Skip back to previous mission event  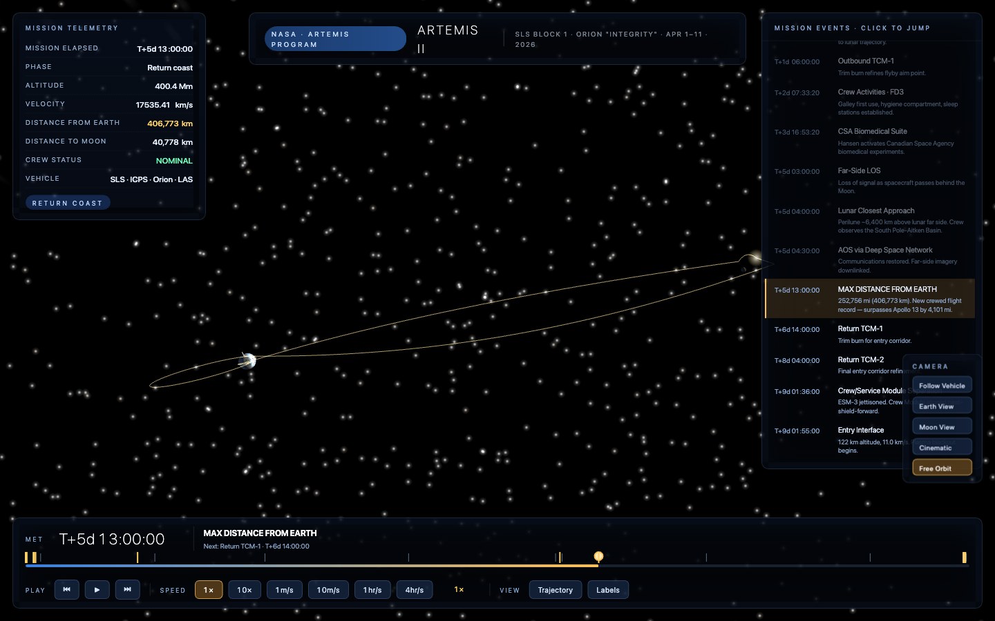pos(66,590)
